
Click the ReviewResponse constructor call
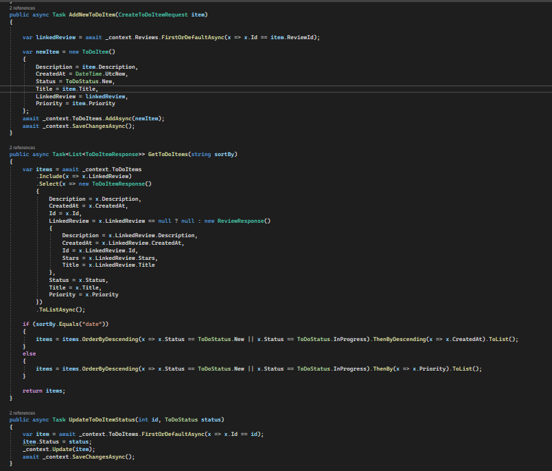coord(243,221)
